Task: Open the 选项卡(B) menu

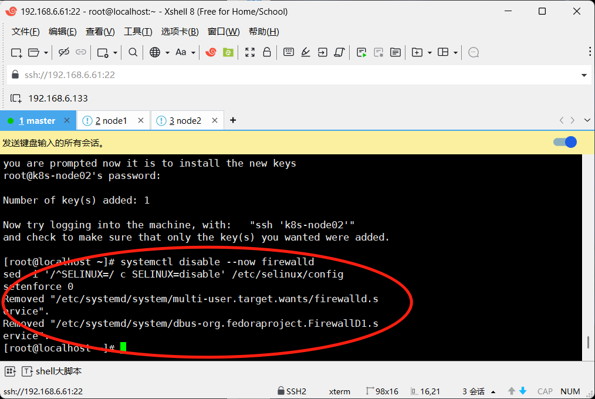Action: pos(180,32)
